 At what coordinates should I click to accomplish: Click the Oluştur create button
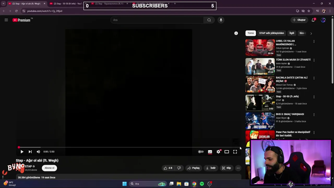point(299,20)
